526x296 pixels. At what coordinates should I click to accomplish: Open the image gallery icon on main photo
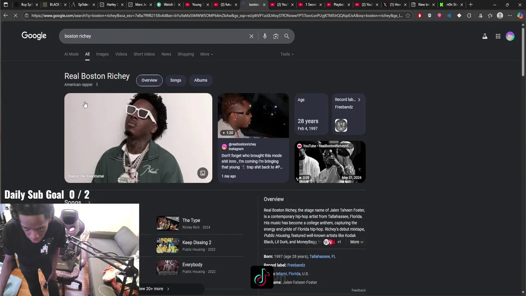click(x=203, y=173)
